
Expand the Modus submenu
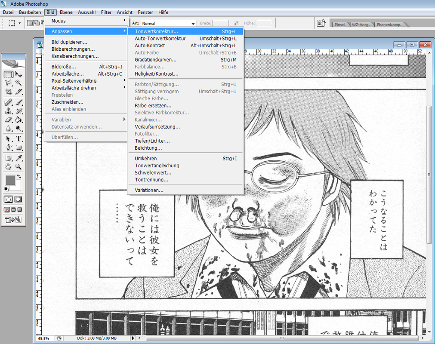[86, 21]
